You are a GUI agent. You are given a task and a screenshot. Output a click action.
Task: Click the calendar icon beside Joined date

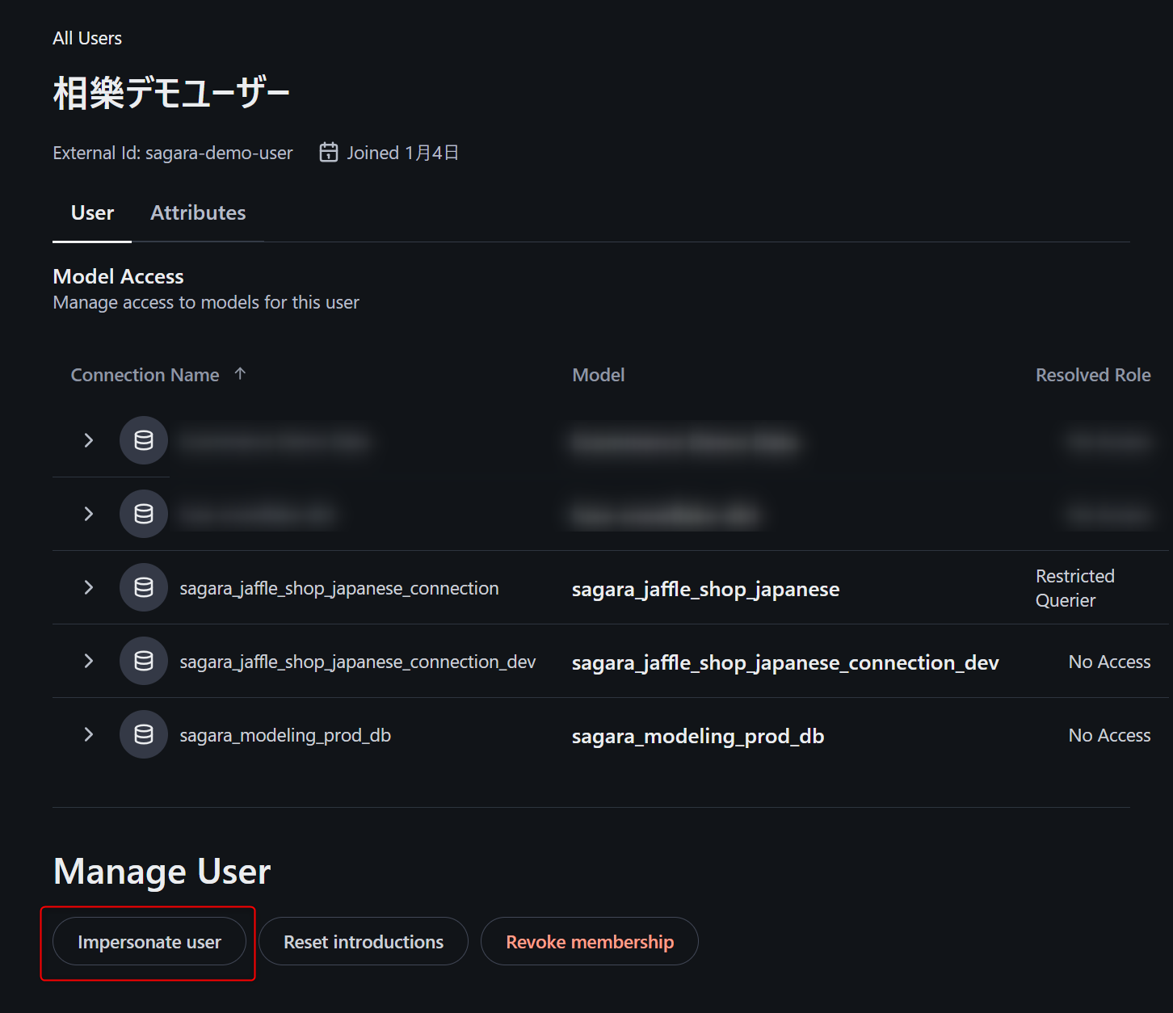329,153
